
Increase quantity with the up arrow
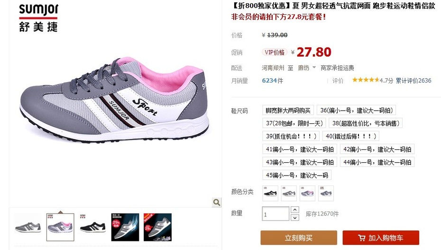294,210
